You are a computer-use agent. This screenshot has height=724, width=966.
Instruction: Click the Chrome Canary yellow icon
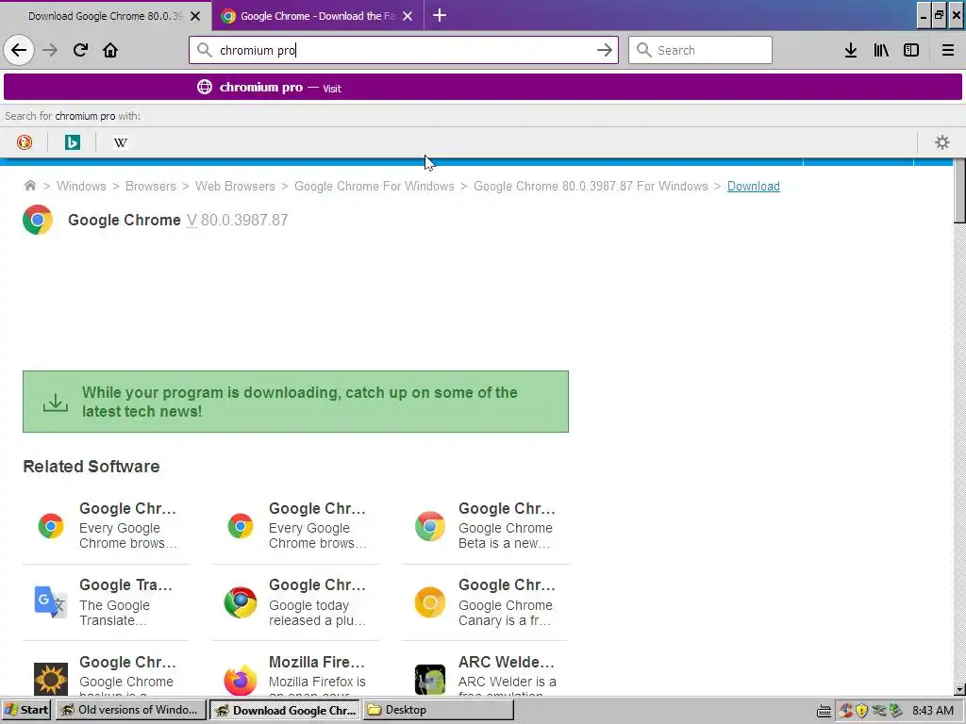(x=430, y=602)
